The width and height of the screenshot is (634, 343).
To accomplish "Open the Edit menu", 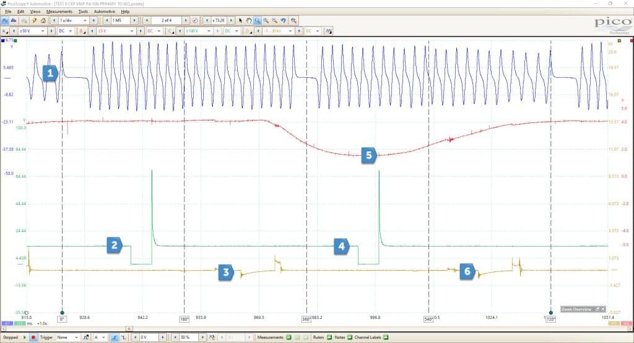I will coord(20,11).
